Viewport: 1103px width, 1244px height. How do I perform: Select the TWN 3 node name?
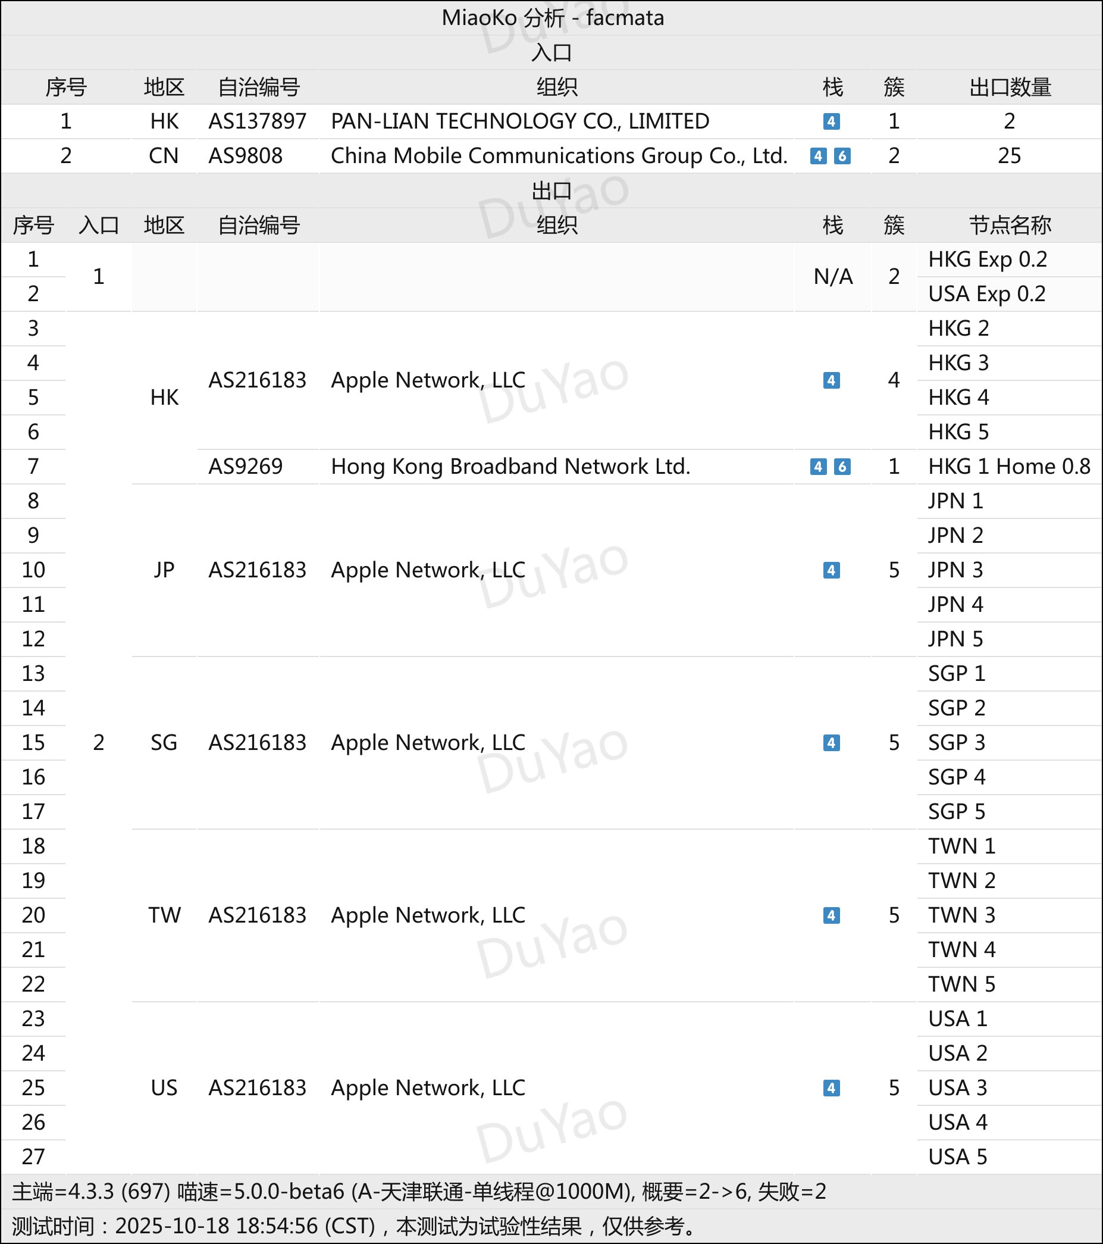pyautogui.click(x=961, y=915)
